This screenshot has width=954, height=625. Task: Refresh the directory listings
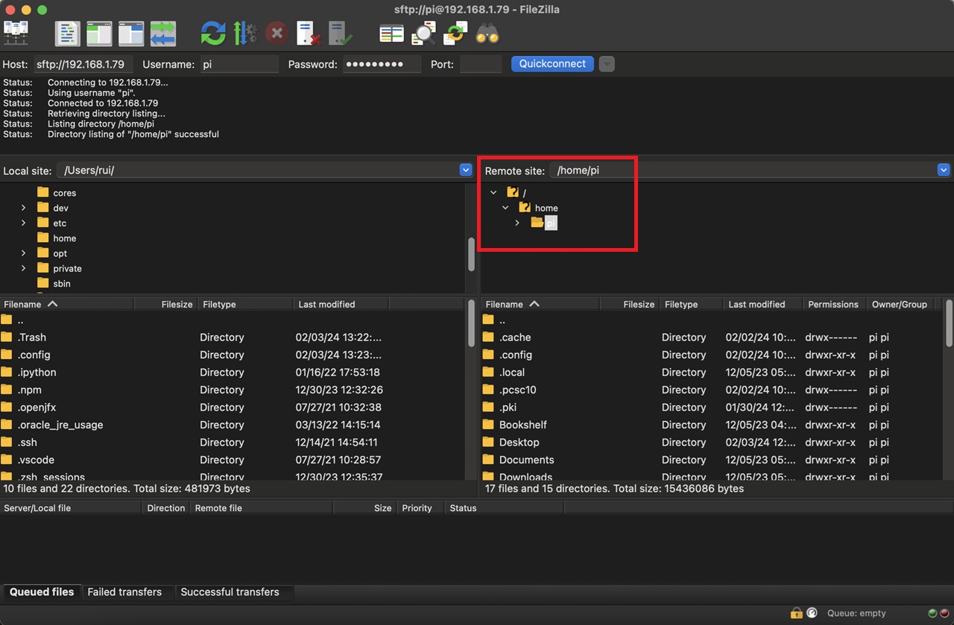click(x=212, y=33)
